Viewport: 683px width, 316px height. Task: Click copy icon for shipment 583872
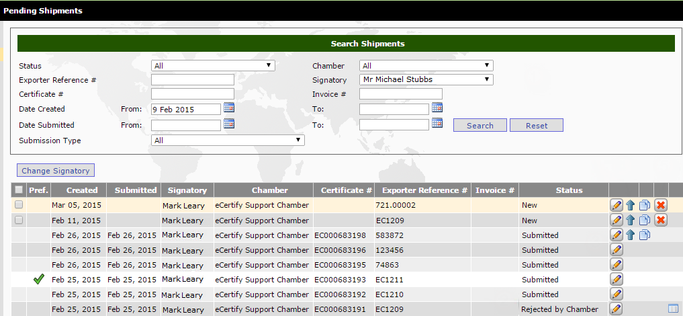645,235
